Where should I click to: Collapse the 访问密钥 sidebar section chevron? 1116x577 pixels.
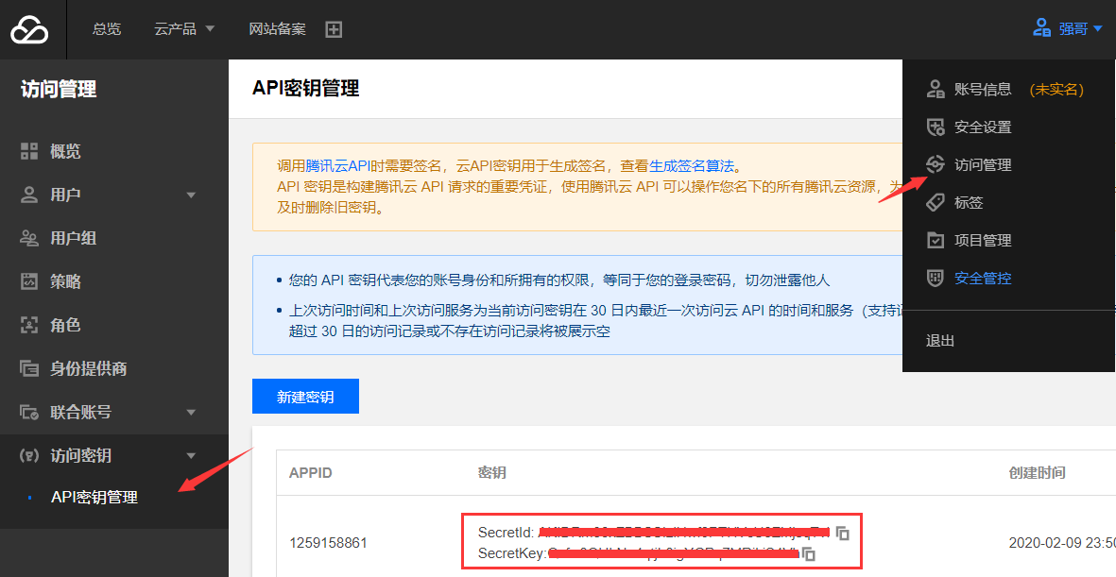[x=191, y=456]
